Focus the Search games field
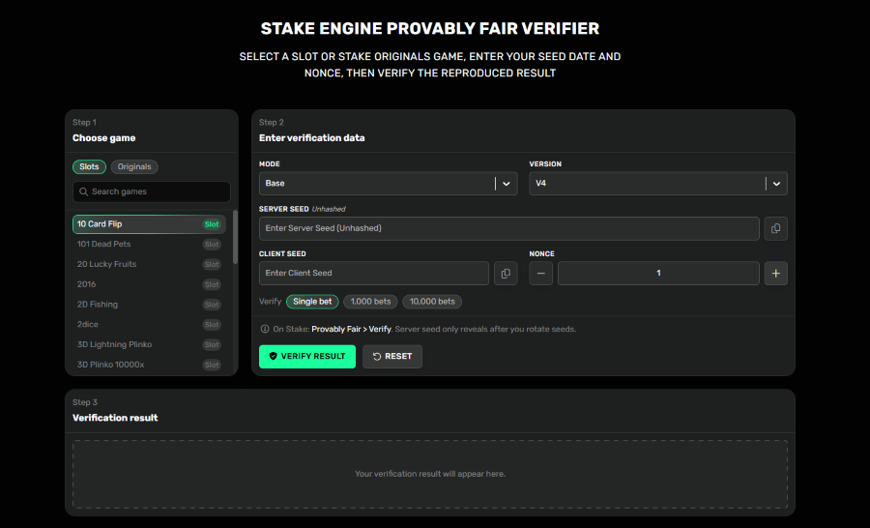870x528 pixels. (152, 191)
